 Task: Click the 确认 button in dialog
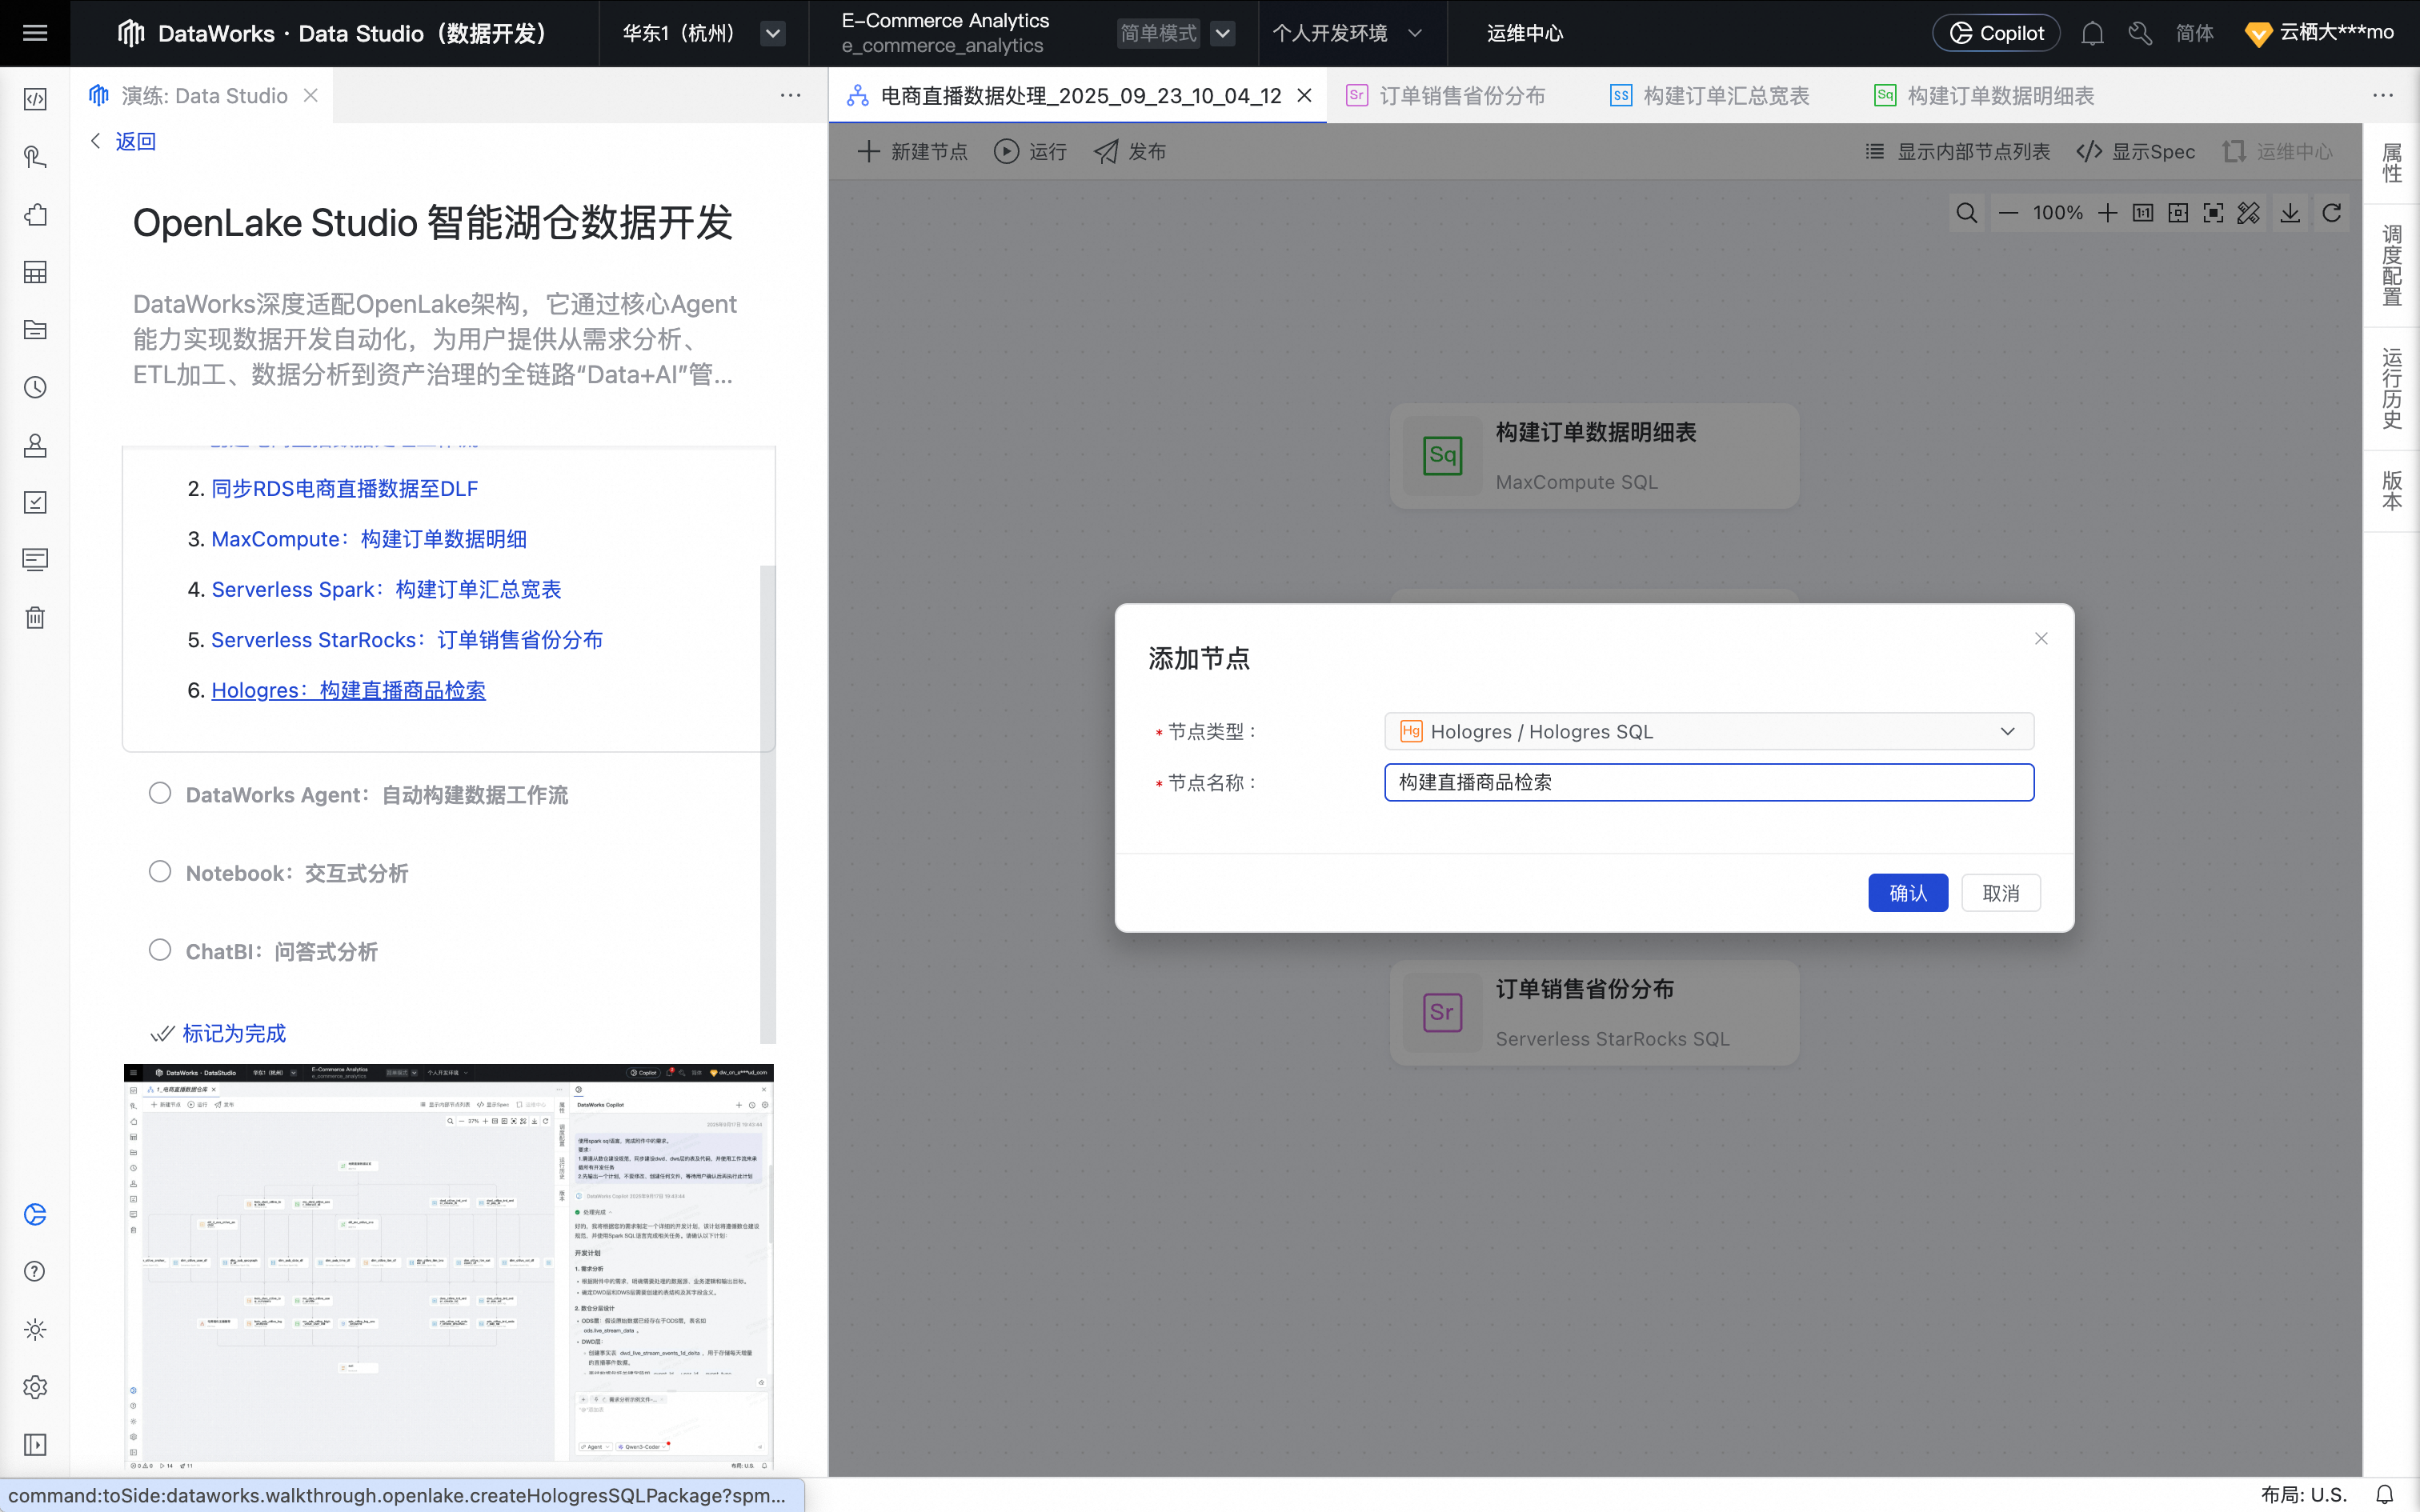(1907, 893)
